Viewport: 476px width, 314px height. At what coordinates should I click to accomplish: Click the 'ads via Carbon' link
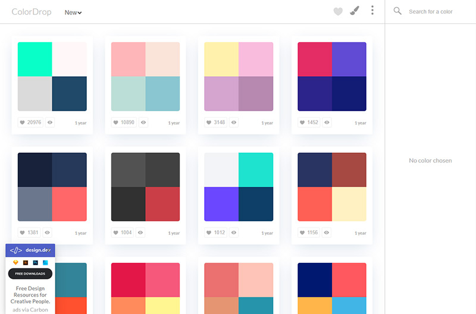click(x=30, y=310)
